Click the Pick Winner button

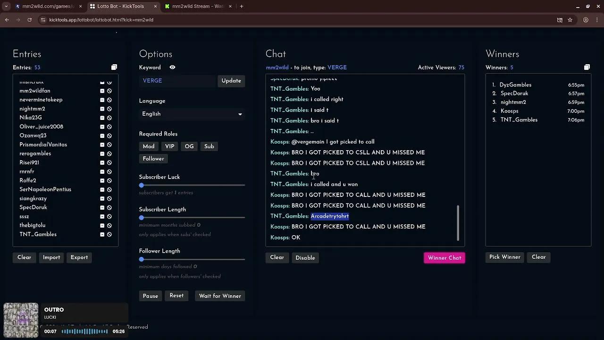tap(505, 257)
